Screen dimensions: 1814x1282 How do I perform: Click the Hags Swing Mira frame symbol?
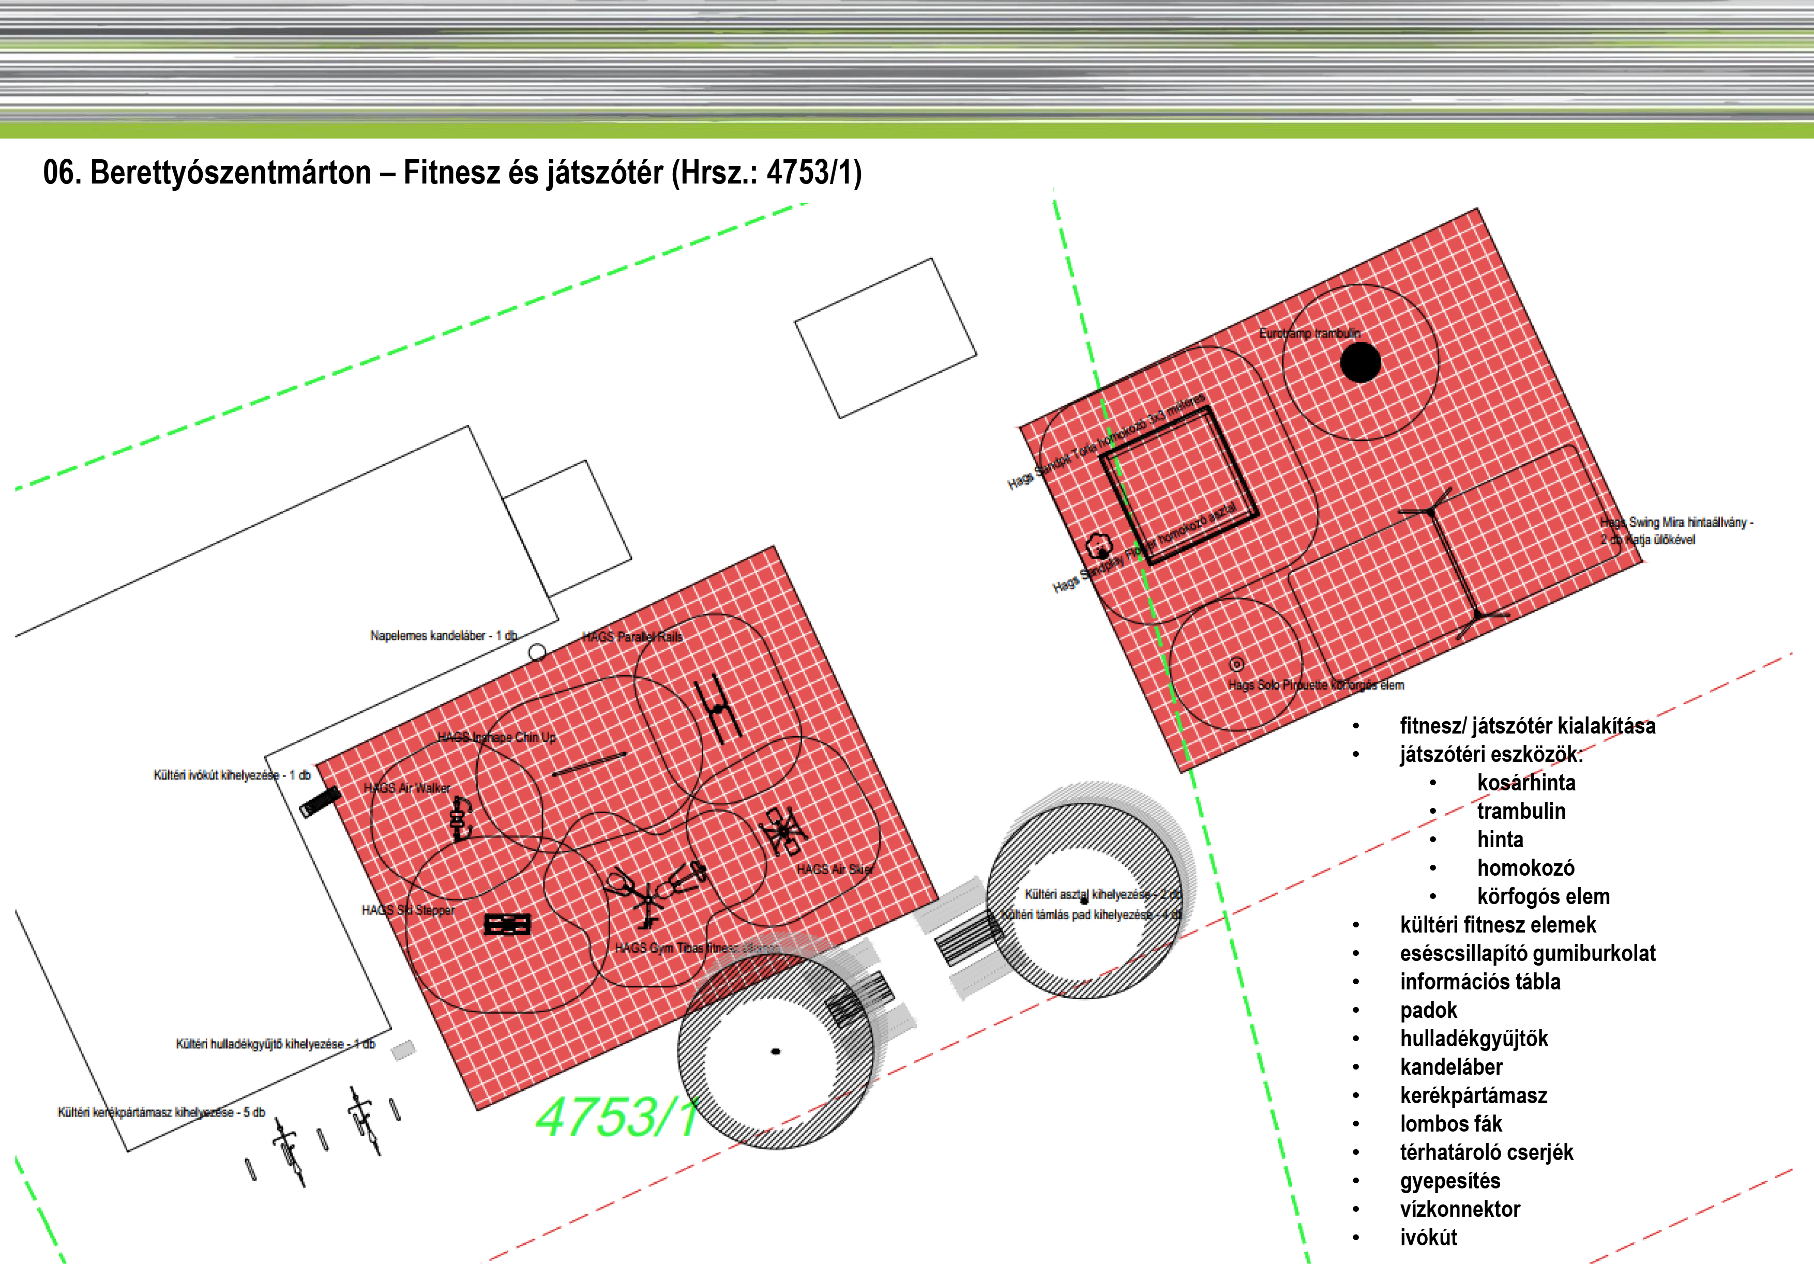tap(1454, 563)
